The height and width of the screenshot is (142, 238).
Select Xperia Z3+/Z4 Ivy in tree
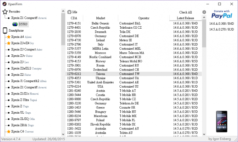(x=22, y=43)
